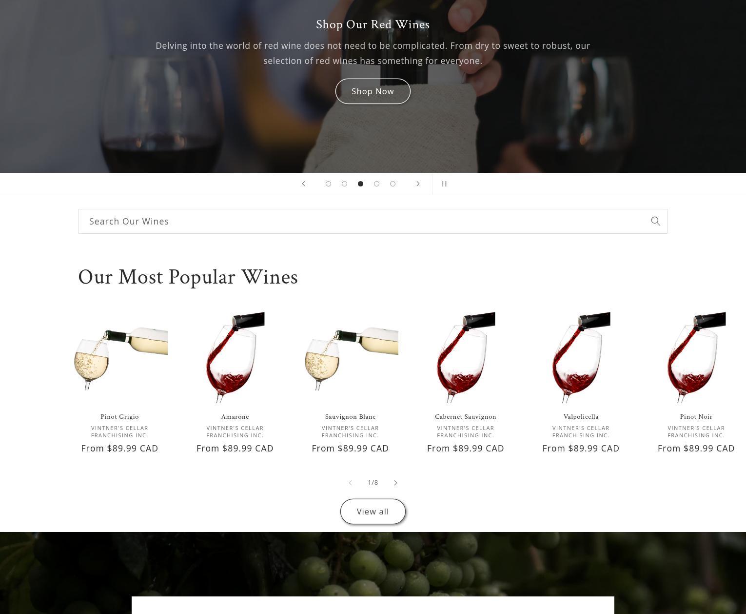Image resolution: width=746 pixels, height=614 pixels.
Task: Select the second slideshow dot
Action: pos(344,184)
